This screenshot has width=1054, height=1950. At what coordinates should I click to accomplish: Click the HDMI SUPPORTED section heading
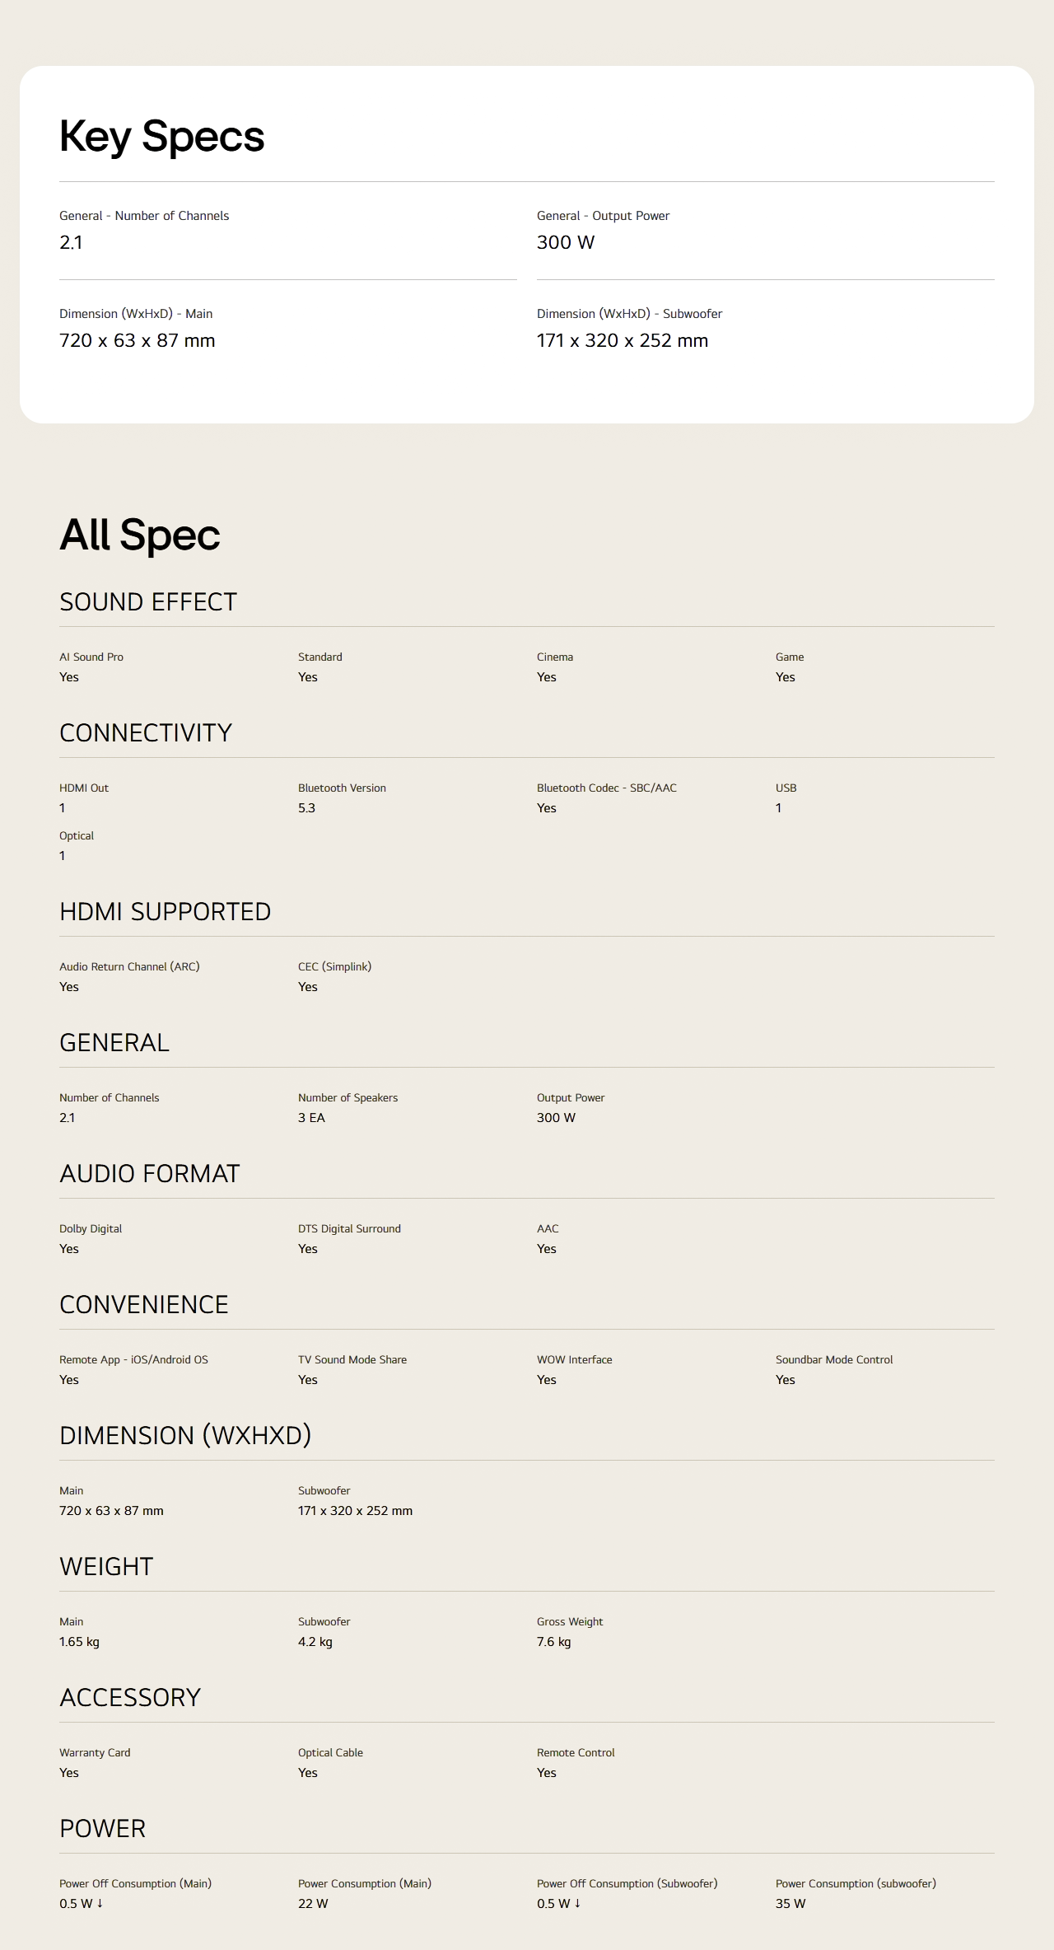(165, 912)
